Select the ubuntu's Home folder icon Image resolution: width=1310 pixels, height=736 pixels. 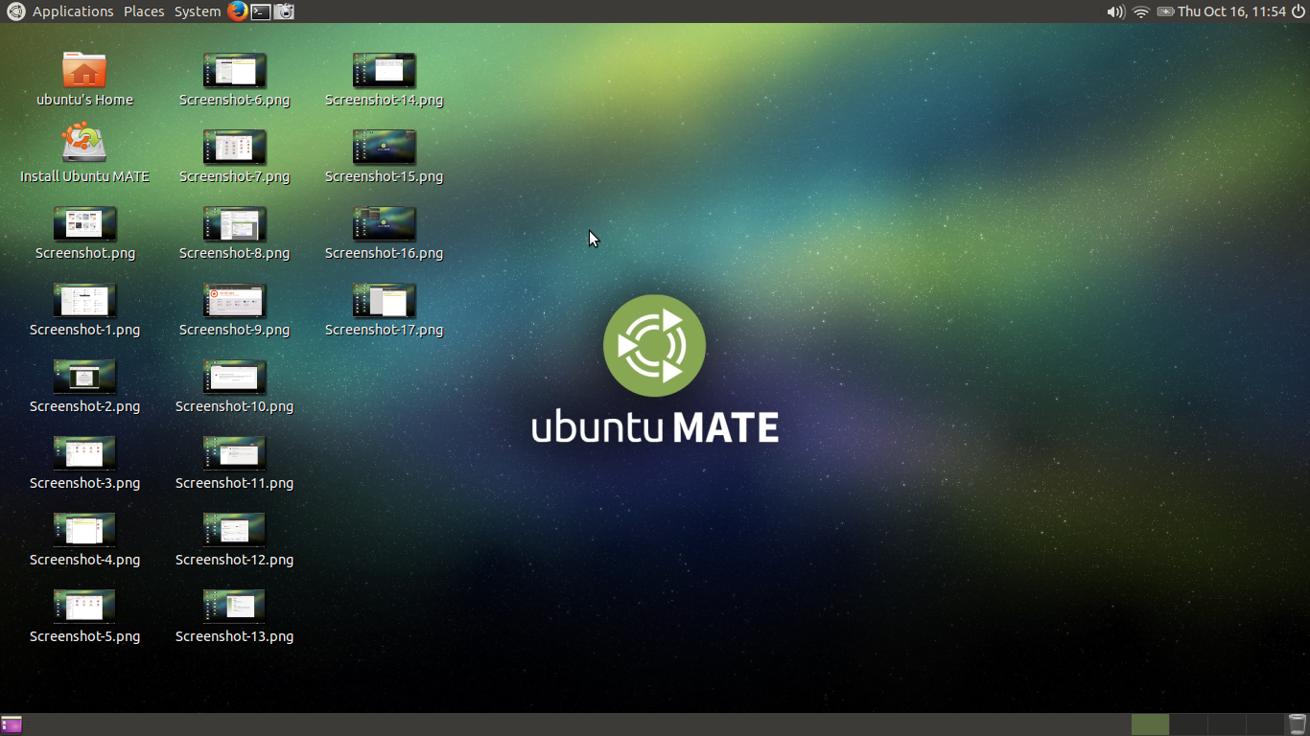point(84,80)
